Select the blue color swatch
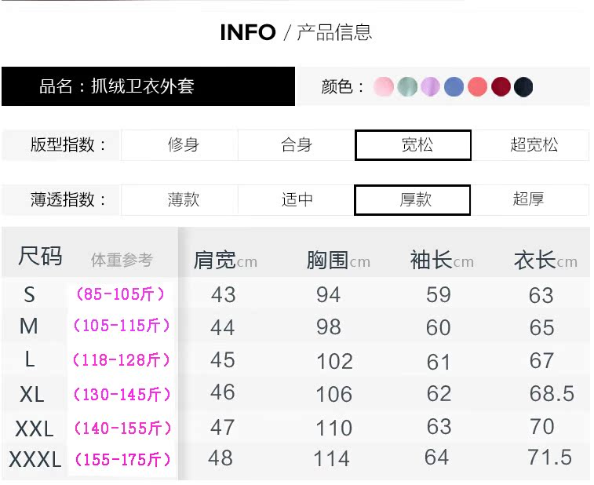 coord(454,87)
